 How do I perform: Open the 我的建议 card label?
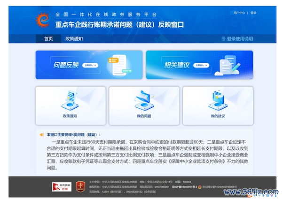(x=218, y=116)
